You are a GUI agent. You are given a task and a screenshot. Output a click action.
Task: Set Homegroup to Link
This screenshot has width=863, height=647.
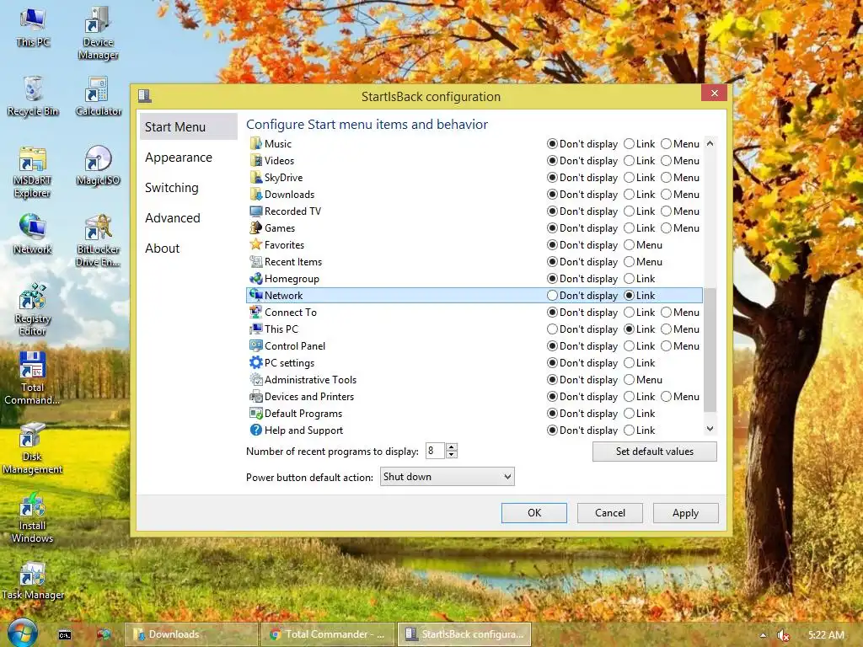tap(629, 278)
